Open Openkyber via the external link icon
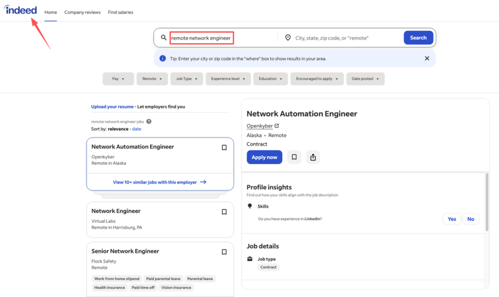 coord(276,126)
